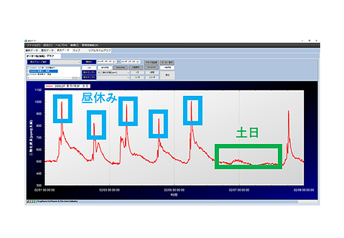Toggle the highlighted second sensor checkbox
This screenshot has height=238, width=344.
point(27,70)
